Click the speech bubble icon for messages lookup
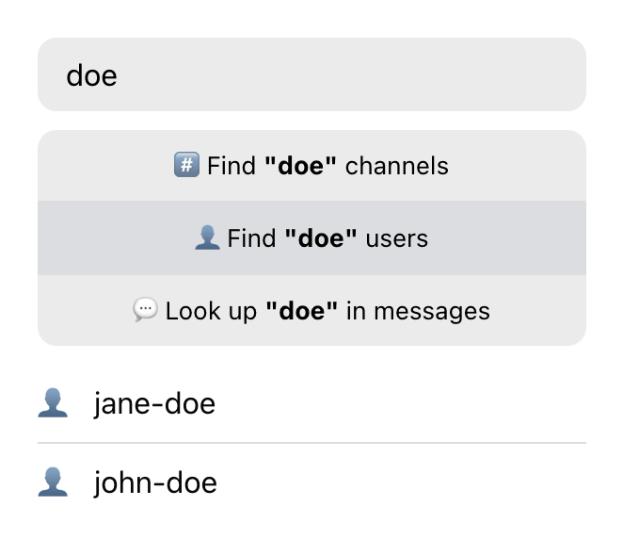This screenshot has height=539, width=623. (145, 310)
